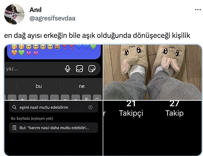203x156 pixels.
Task: Select the 'bu' keyboard suggestion
Action: pos(39,86)
